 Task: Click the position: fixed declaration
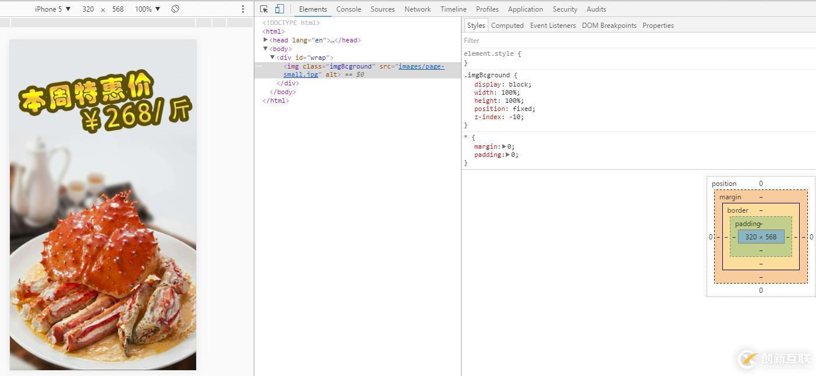click(505, 109)
